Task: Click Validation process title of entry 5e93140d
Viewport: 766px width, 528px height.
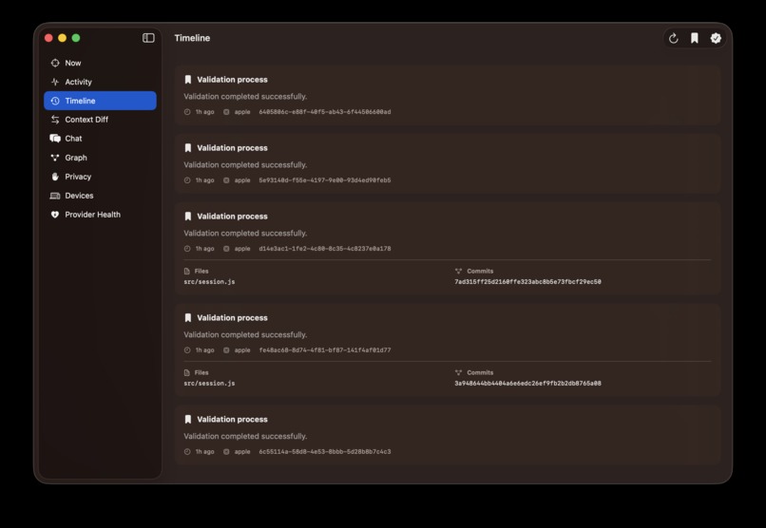Action: pyautogui.click(x=232, y=148)
